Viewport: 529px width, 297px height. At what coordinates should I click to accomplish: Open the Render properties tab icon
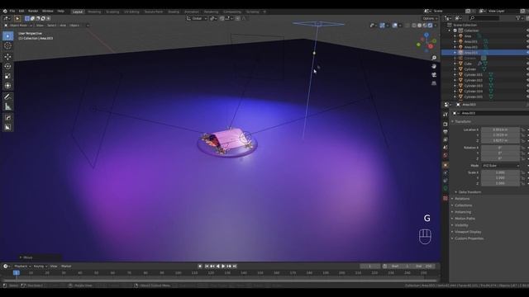point(446,125)
